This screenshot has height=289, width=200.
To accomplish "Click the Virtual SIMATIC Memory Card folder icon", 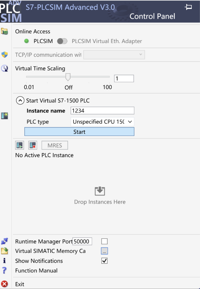I will pos(4,251).
